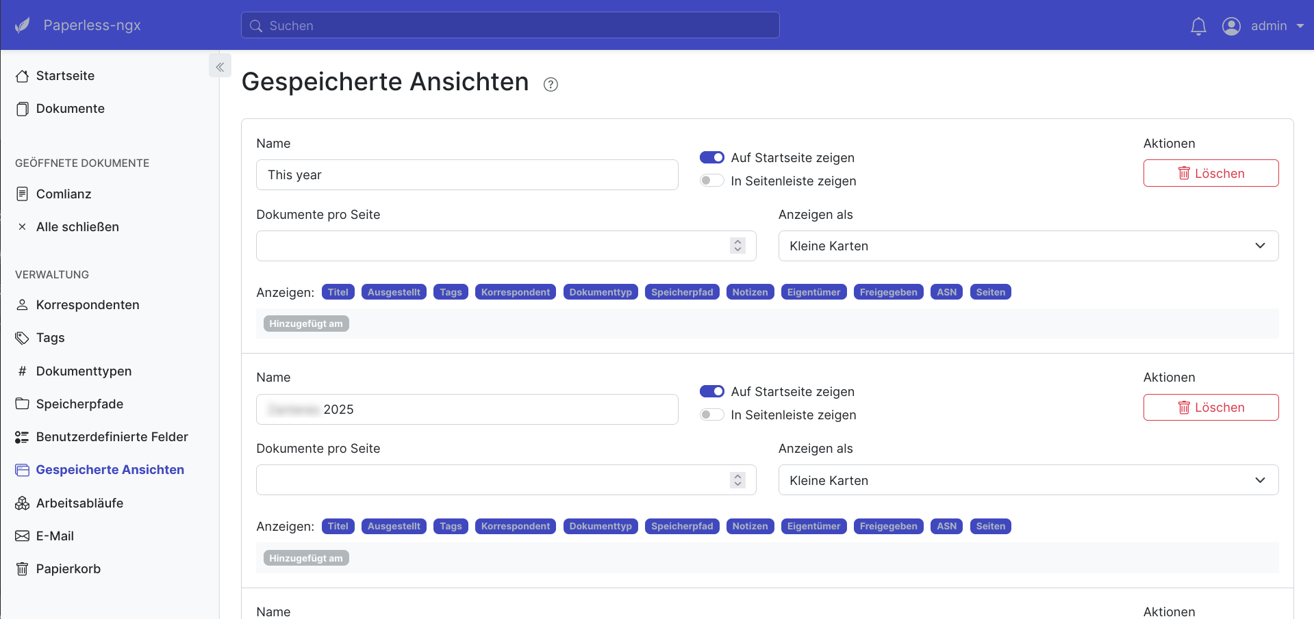Enable 'In Seitenleiste zeigen' for the 2025 view
This screenshot has width=1314, height=619.
pos(711,414)
